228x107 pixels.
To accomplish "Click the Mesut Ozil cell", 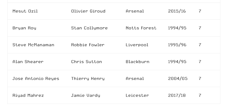I will click(25, 11).
